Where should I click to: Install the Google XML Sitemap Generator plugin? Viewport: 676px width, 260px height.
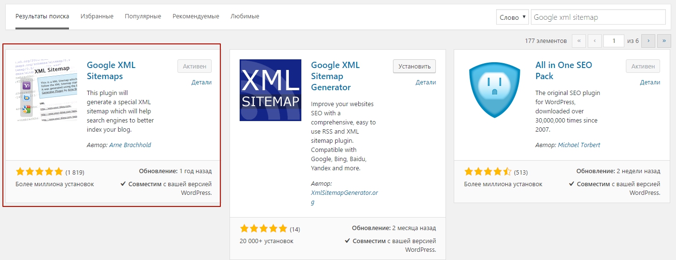(414, 66)
